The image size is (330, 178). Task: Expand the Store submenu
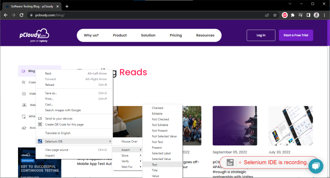click(x=127, y=155)
